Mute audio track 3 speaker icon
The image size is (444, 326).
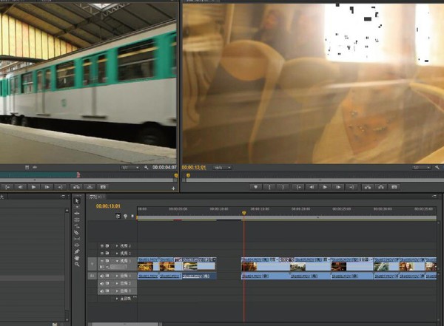click(102, 291)
